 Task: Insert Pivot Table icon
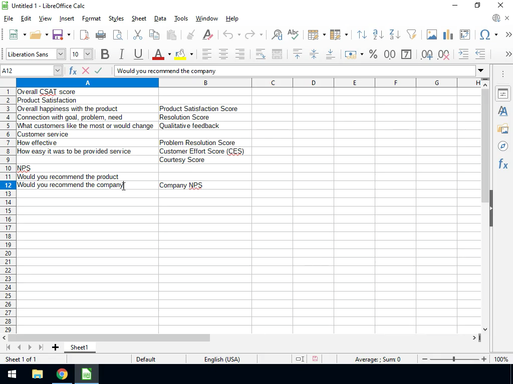pos(464,34)
